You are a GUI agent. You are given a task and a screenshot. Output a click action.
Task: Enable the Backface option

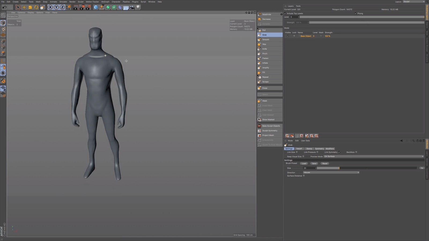pos(356,152)
